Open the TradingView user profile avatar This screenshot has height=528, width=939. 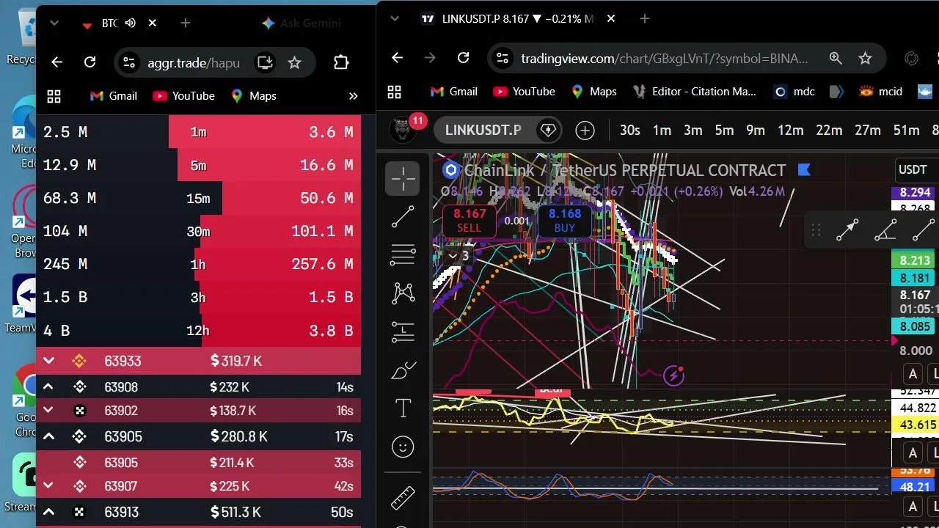point(402,130)
